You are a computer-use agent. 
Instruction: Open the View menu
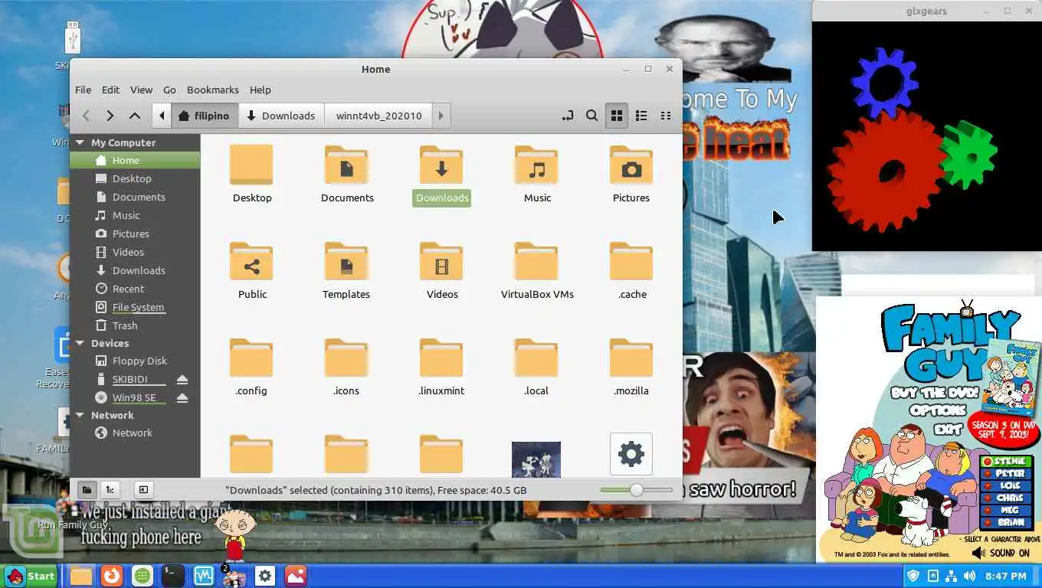pyautogui.click(x=141, y=90)
